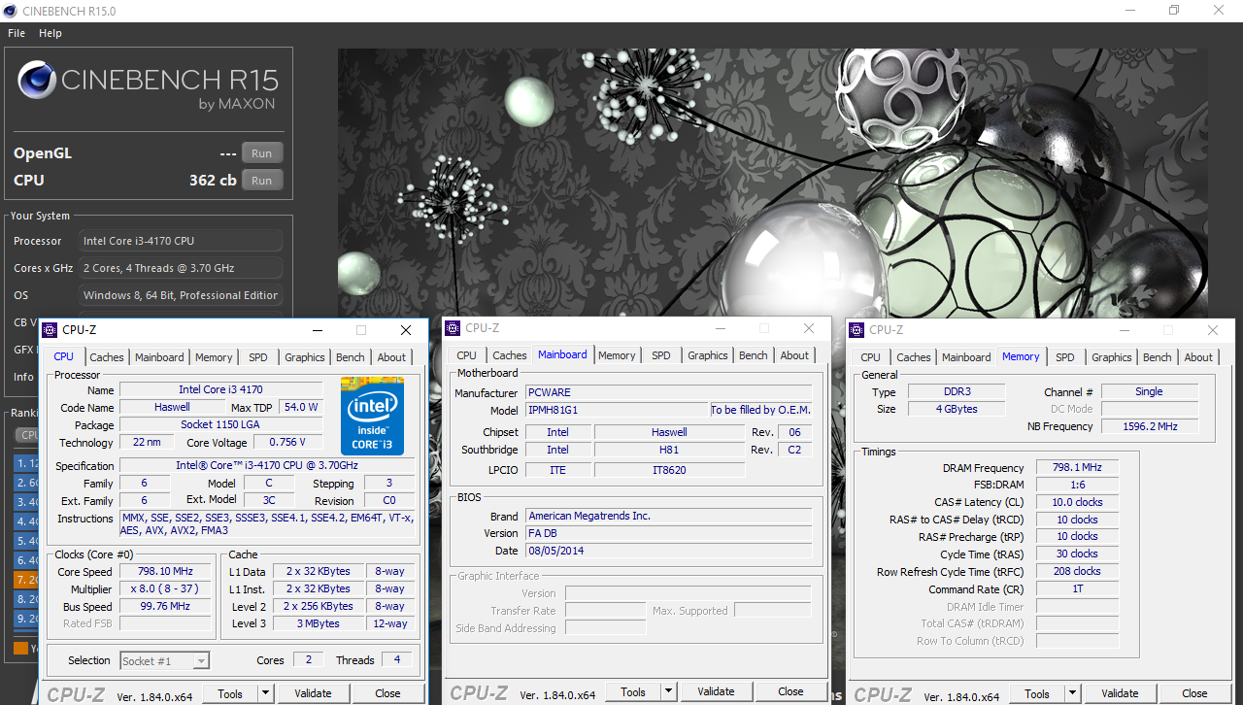Click the left CPU-Z window title icon
Viewport: 1243px width, 705px height.
pyautogui.click(x=51, y=330)
